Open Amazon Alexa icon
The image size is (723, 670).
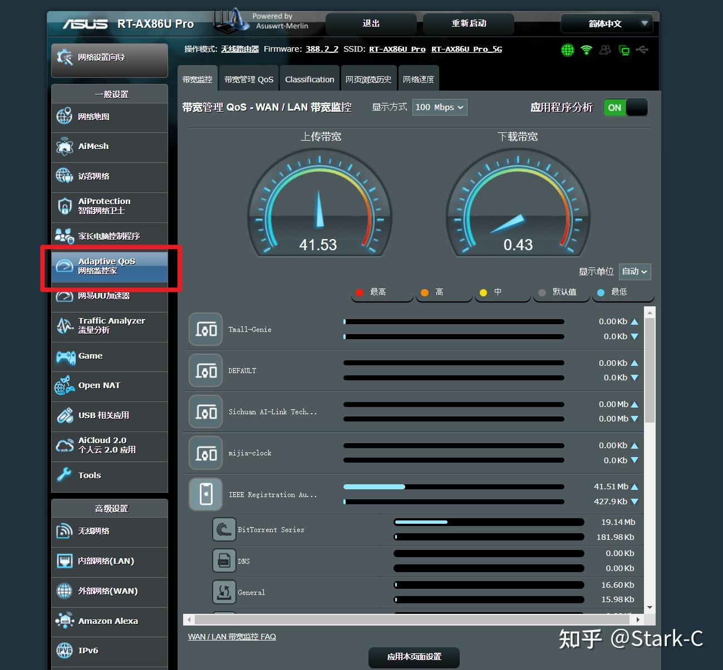(x=65, y=621)
